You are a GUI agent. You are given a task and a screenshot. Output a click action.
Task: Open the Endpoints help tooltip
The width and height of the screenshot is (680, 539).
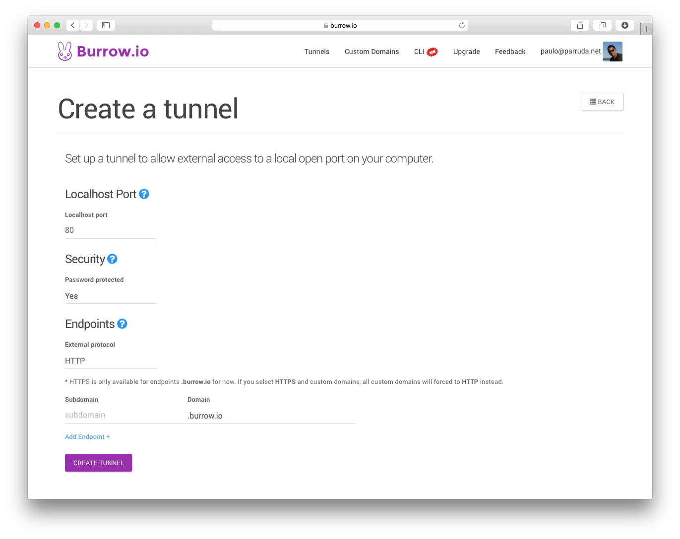pos(122,324)
